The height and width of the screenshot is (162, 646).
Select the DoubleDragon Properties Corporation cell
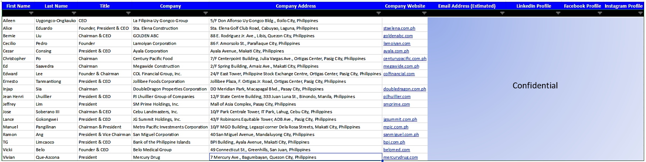point(171,89)
